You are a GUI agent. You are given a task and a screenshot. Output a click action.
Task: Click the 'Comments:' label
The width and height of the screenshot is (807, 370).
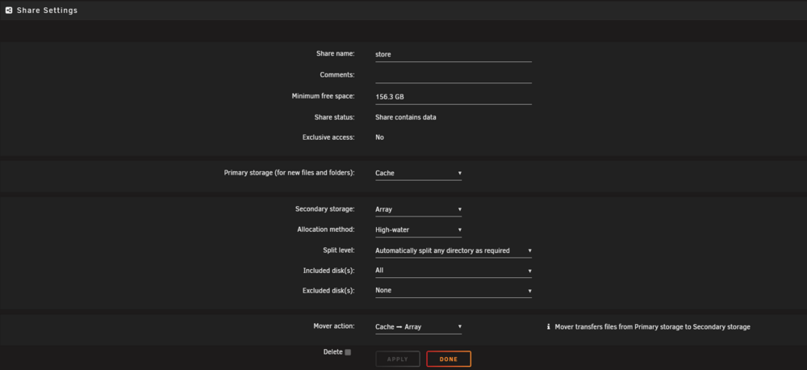point(337,74)
